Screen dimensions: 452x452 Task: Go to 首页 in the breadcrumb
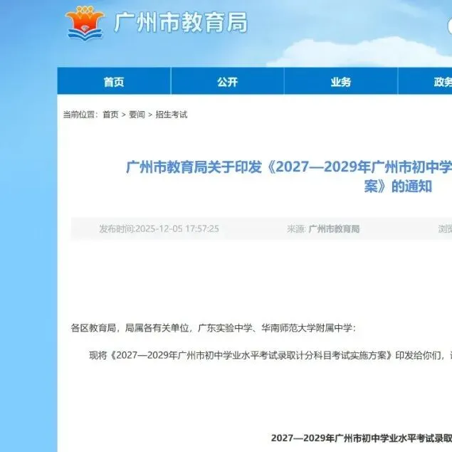(x=111, y=115)
